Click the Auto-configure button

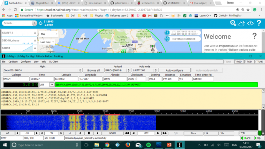click(x=174, y=70)
